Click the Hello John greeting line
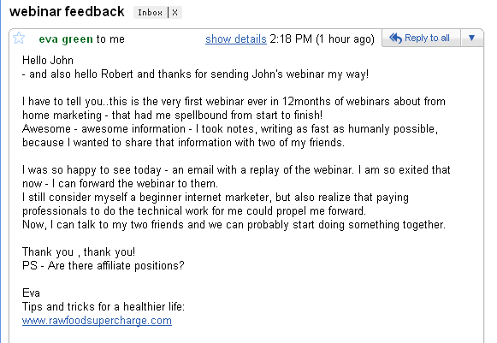 pyautogui.click(x=48, y=60)
